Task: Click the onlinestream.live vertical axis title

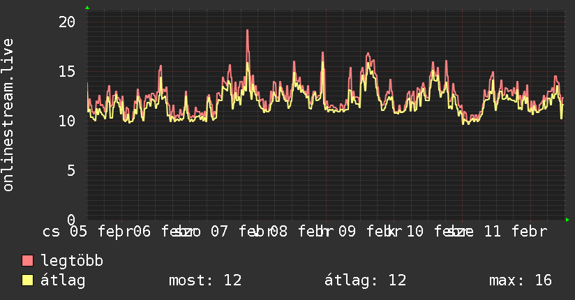Action: pyautogui.click(x=8, y=115)
